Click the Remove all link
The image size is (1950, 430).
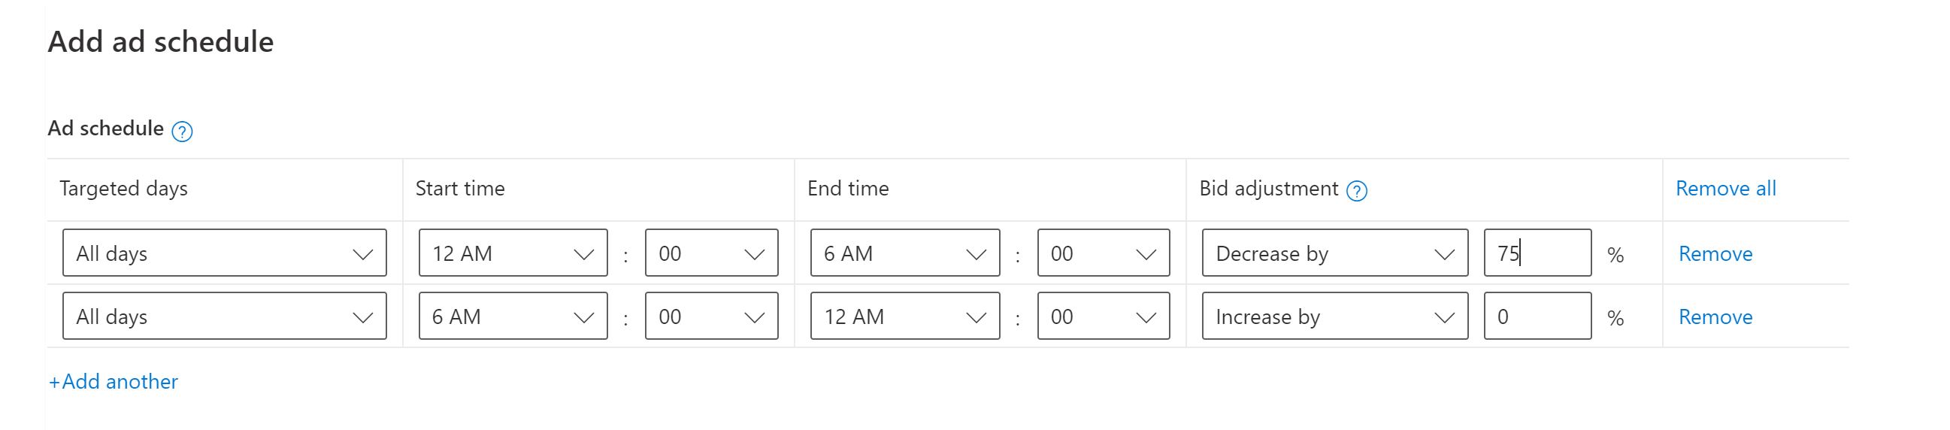pyautogui.click(x=1725, y=189)
